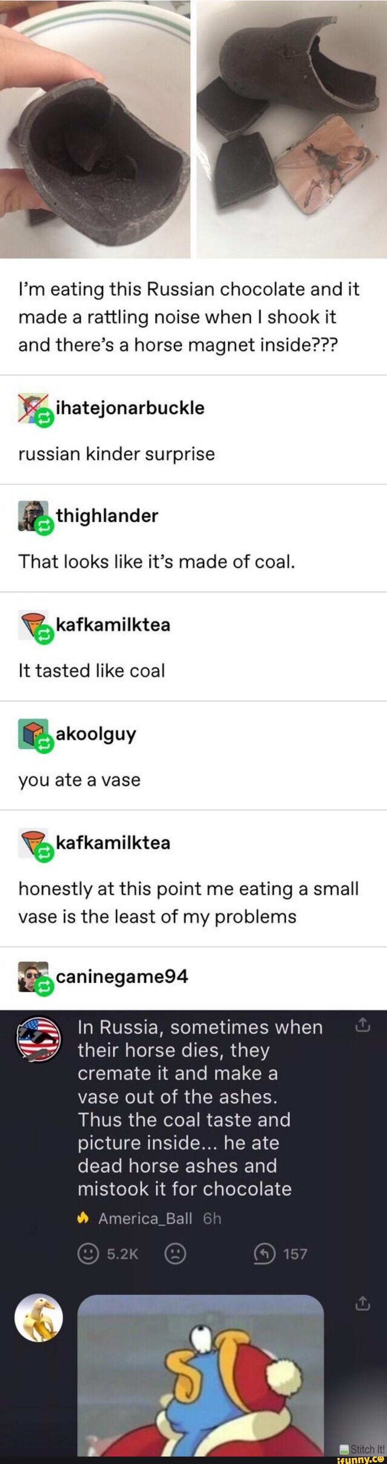Open the 157 replies icon
The height and width of the screenshot is (1464, 387).
pyautogui.click(x=264, y=1254)
